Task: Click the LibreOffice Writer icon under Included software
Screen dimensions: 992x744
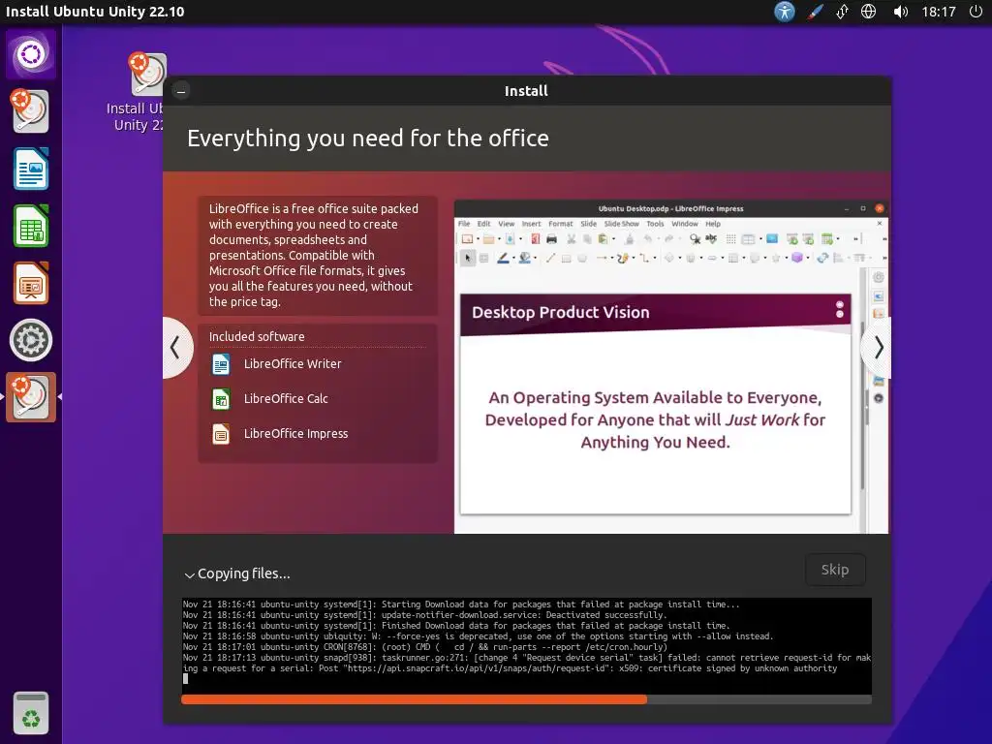Action: click(x=221, y=364)
